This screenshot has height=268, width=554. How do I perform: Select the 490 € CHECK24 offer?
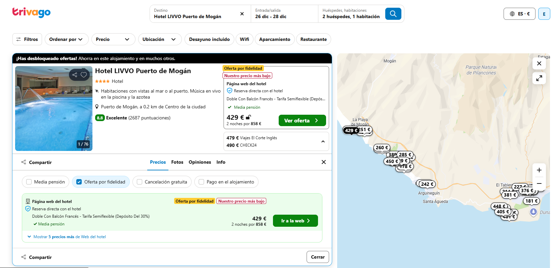tap(241, 145)
